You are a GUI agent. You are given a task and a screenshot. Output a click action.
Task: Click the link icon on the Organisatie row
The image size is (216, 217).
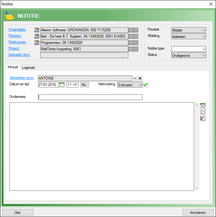tap(131, 30)
